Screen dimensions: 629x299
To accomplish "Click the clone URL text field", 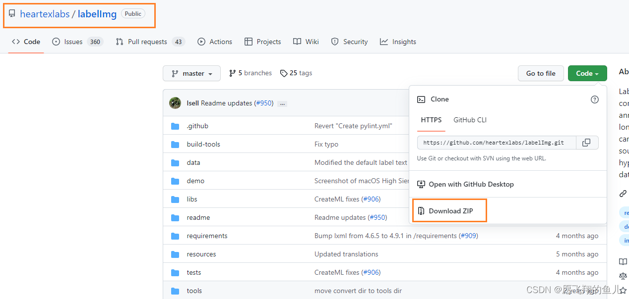I will [497, 143].
